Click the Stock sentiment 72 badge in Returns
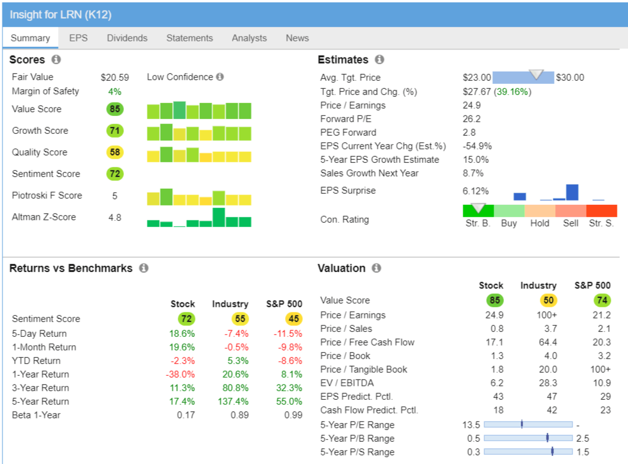Screen dimensions: 628x464 [186, 319]
